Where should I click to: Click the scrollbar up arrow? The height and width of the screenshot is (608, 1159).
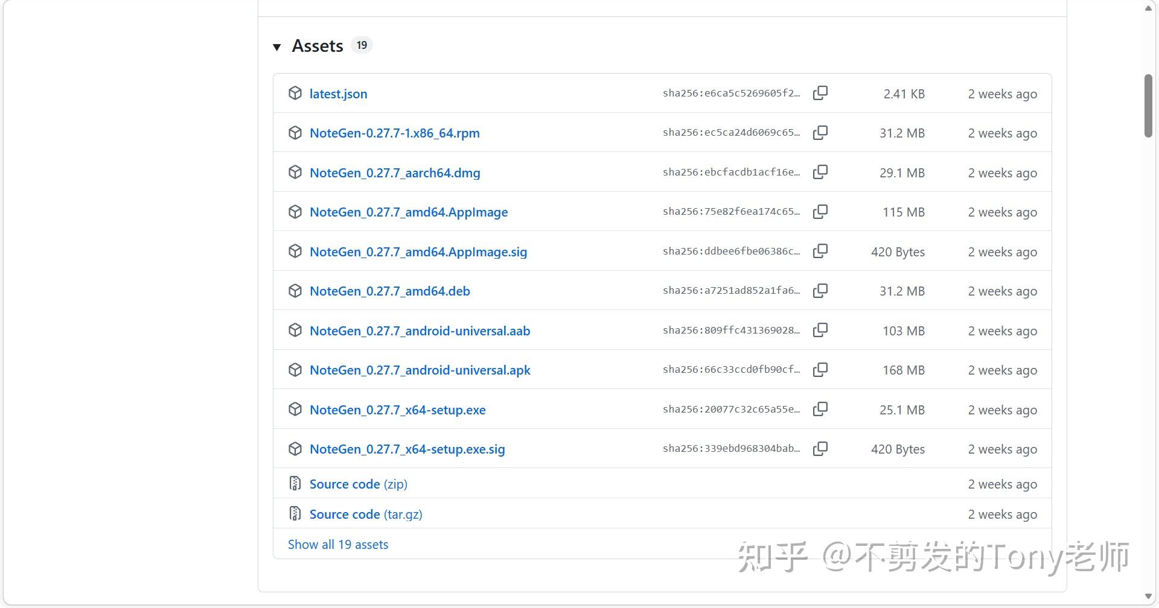[x=1148, y=8]
